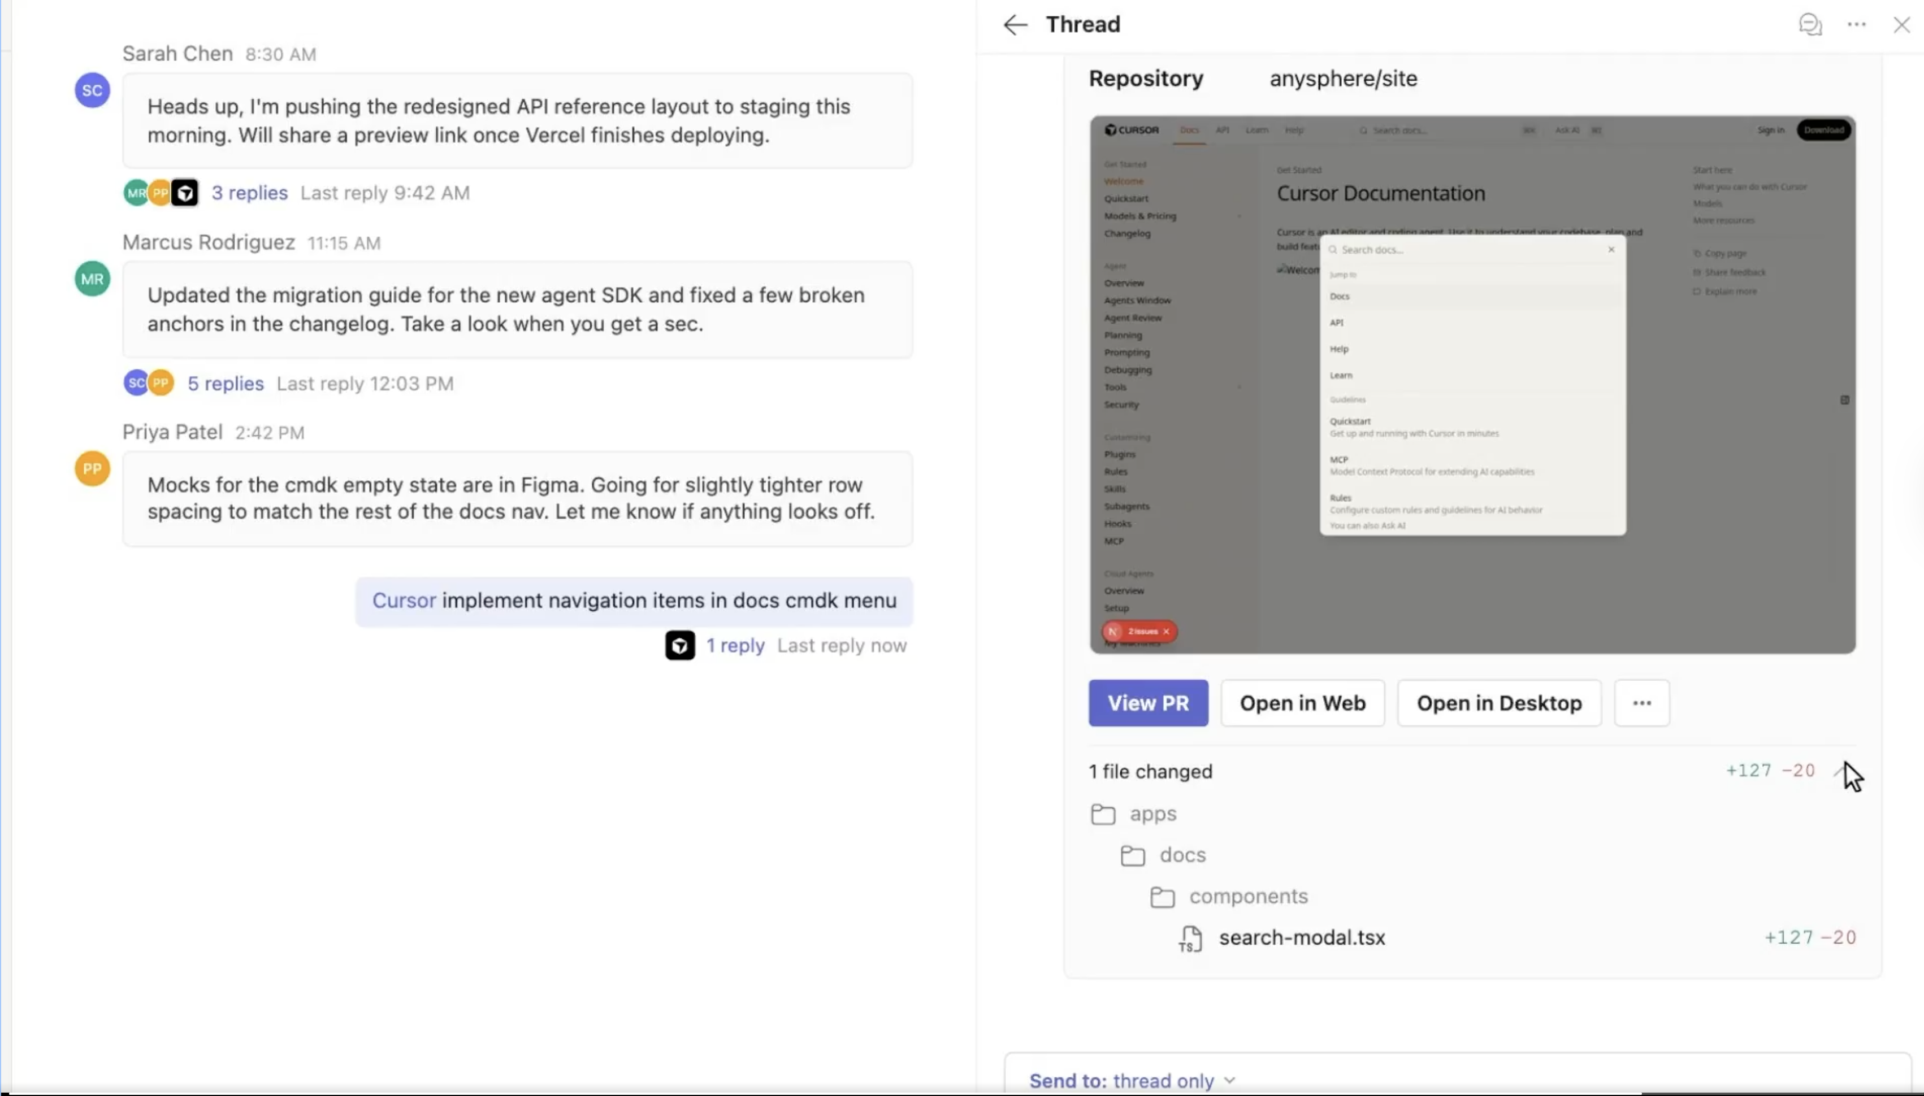Click Marcus Rodriguez's name in his message
Screen dimensions: 1924x1096
(209, 242)
